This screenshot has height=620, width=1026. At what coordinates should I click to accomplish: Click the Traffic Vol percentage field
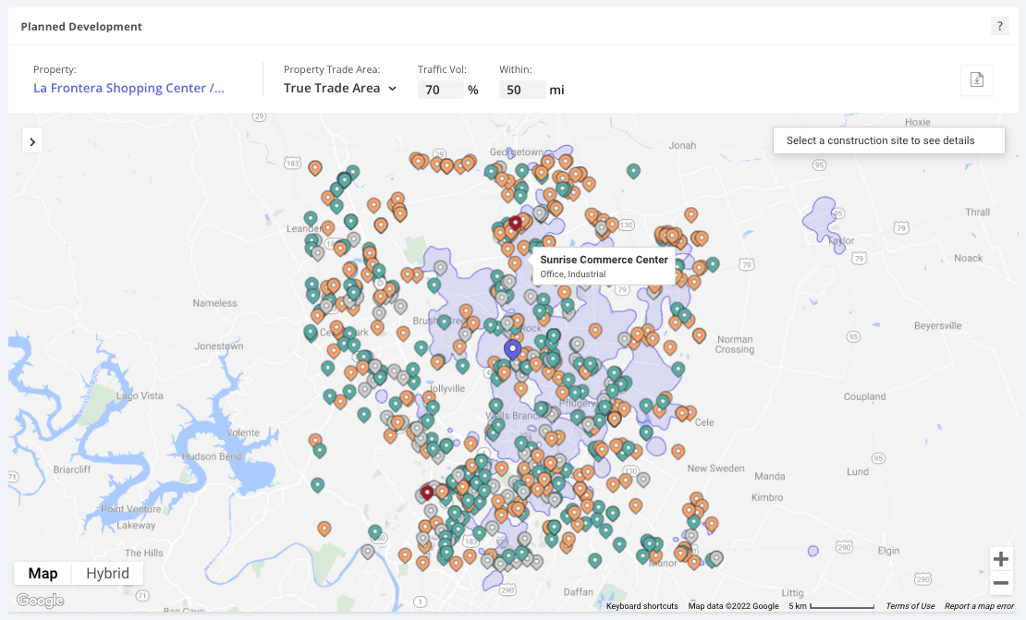441,89
